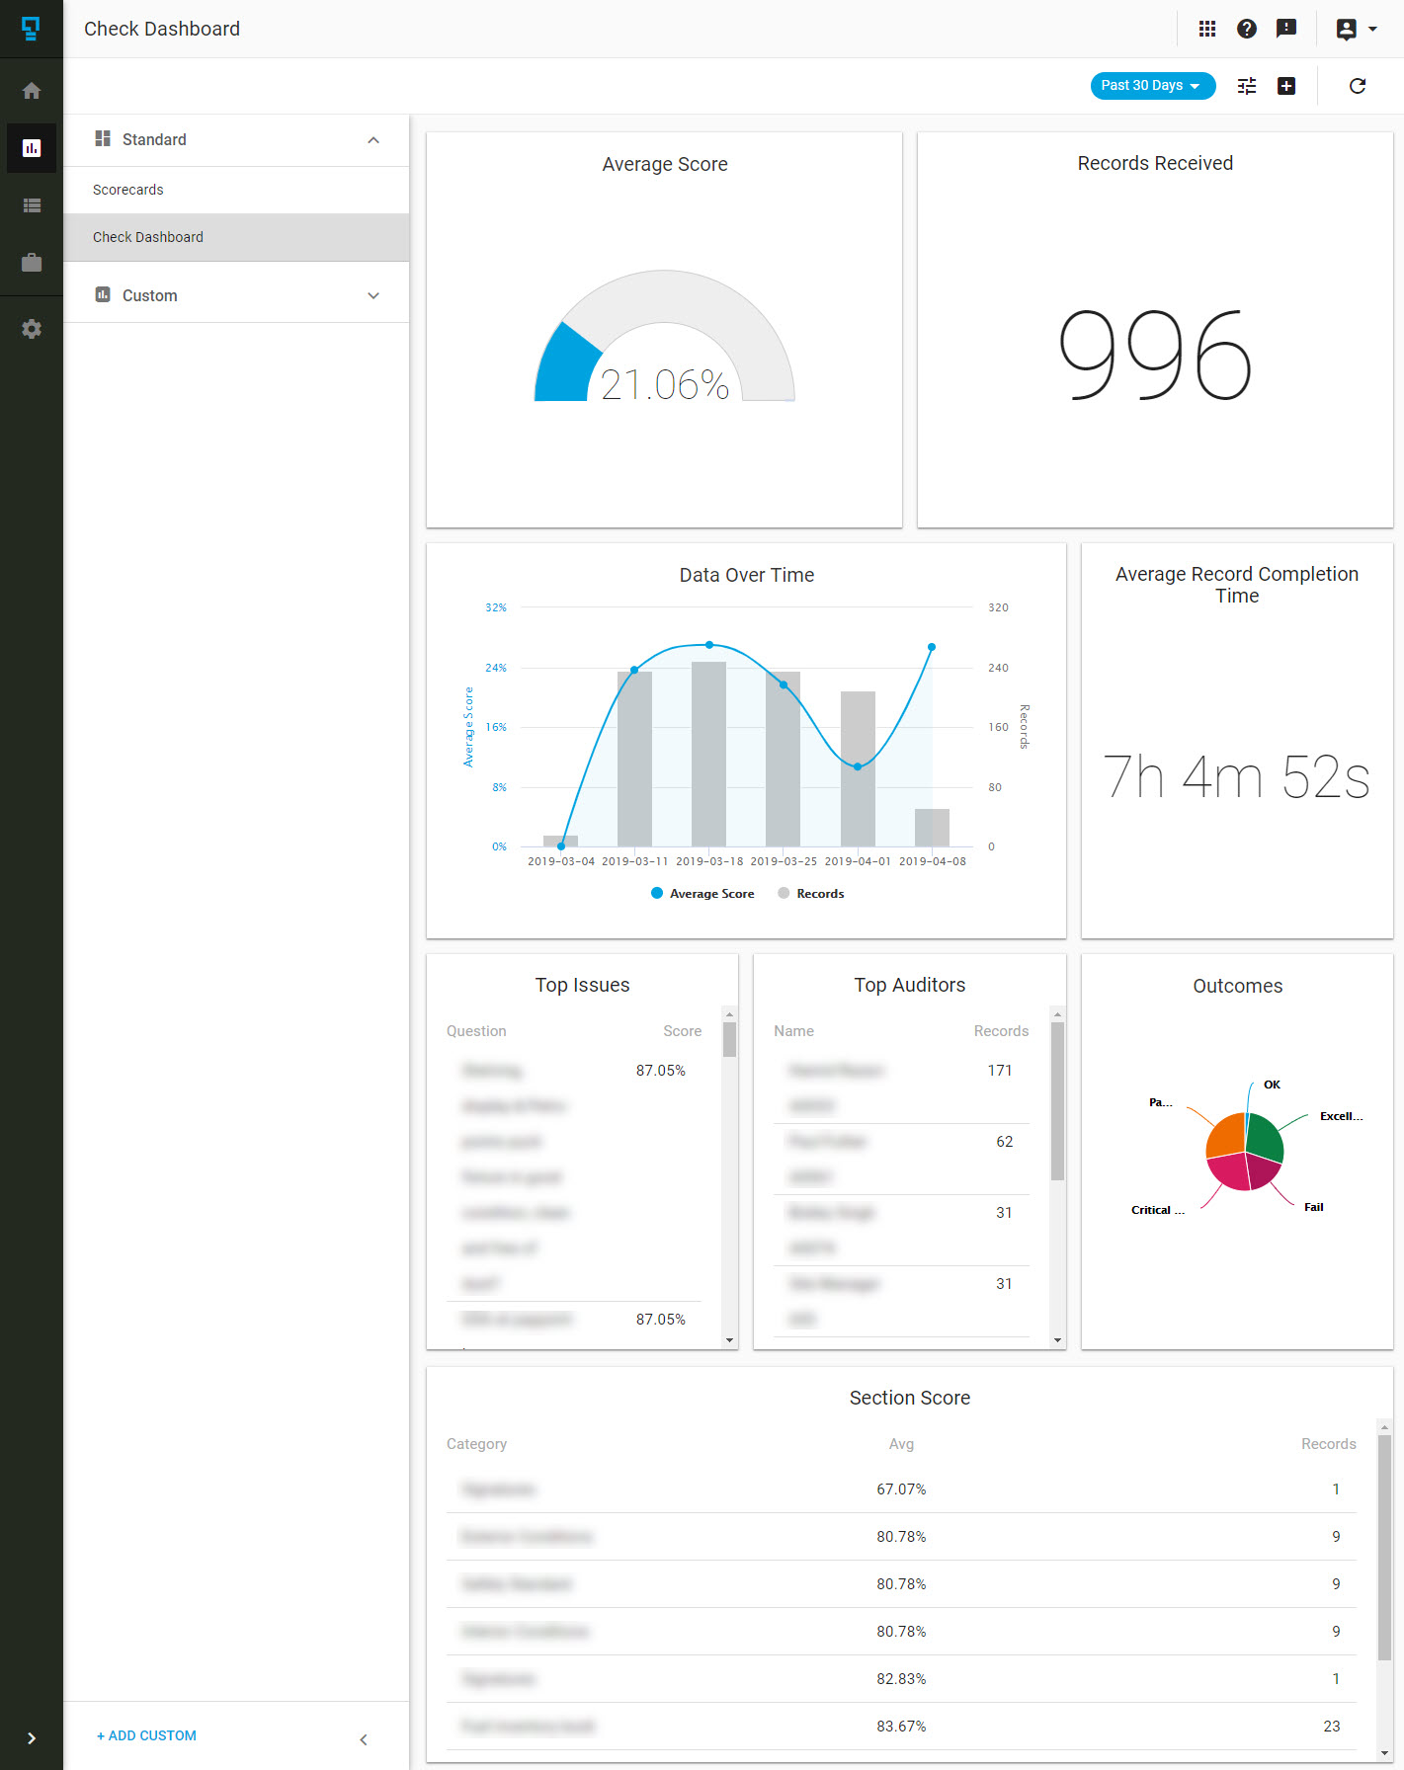
Task: Click + ADD CUSTOM link
Action: coord(146,1735)
